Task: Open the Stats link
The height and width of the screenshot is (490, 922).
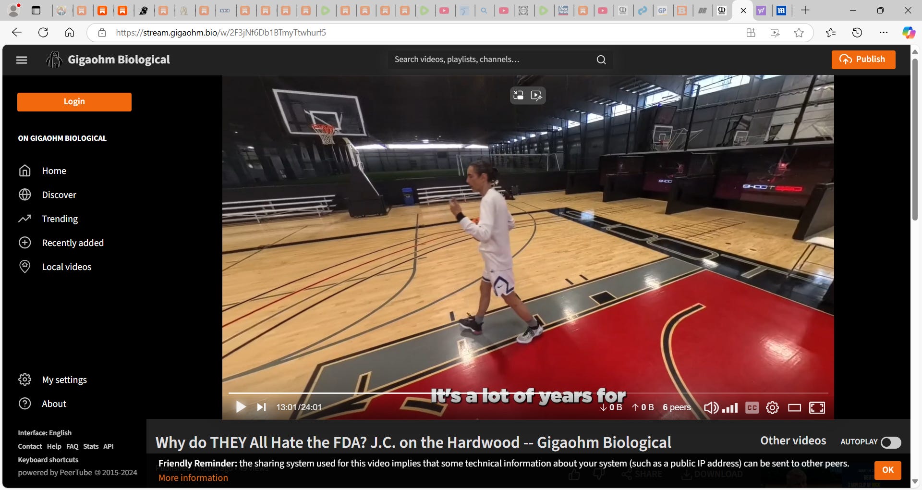Action: coord(91,446)
